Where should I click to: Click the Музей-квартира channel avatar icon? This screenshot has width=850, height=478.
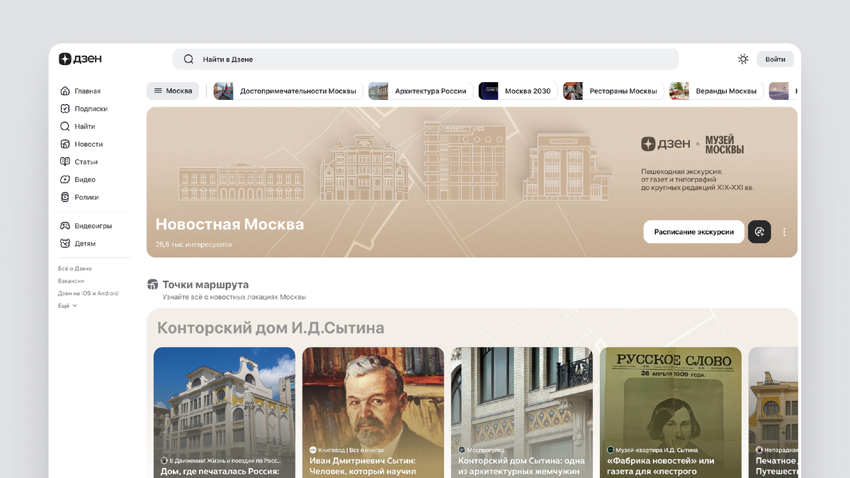pyautogui.click(x=611, y=450)
